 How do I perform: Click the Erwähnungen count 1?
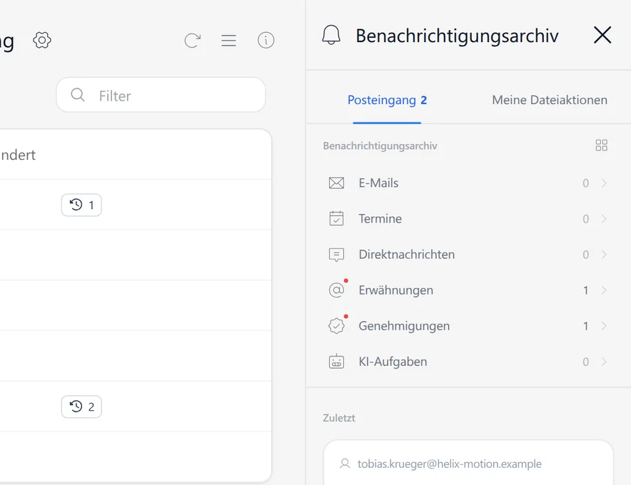tap(586, 290)
